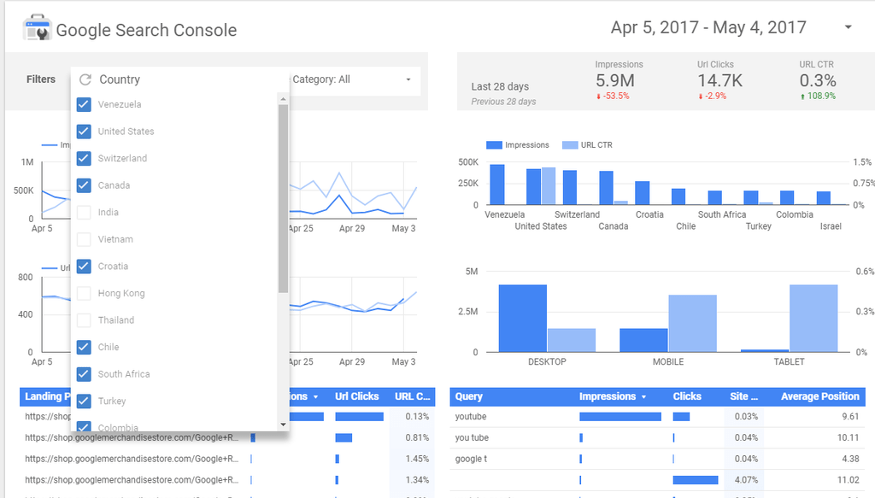The image size is (875, 498).
Task: Check the Thailand checkbox
Action: coord(84,320)
